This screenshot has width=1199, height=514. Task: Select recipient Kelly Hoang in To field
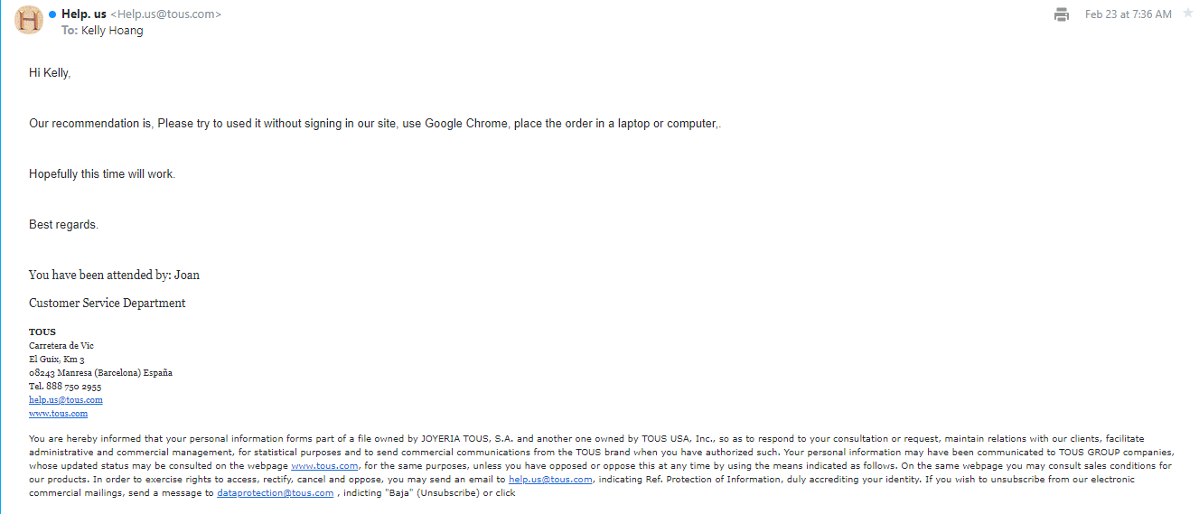(112, 30)
